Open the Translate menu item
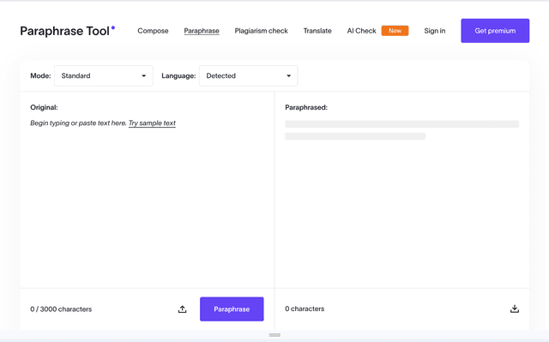Viewport: 549px width, 342px height. point(317,31)
